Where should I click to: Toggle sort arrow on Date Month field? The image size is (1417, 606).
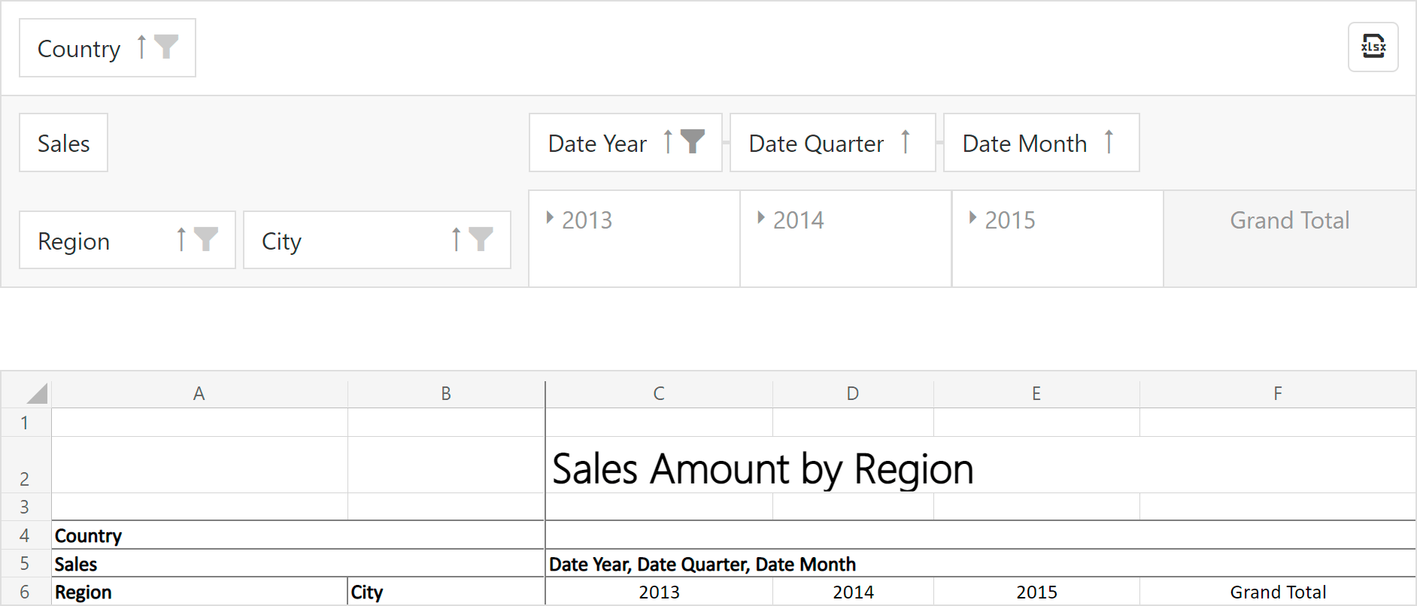tap(1109, 141)
